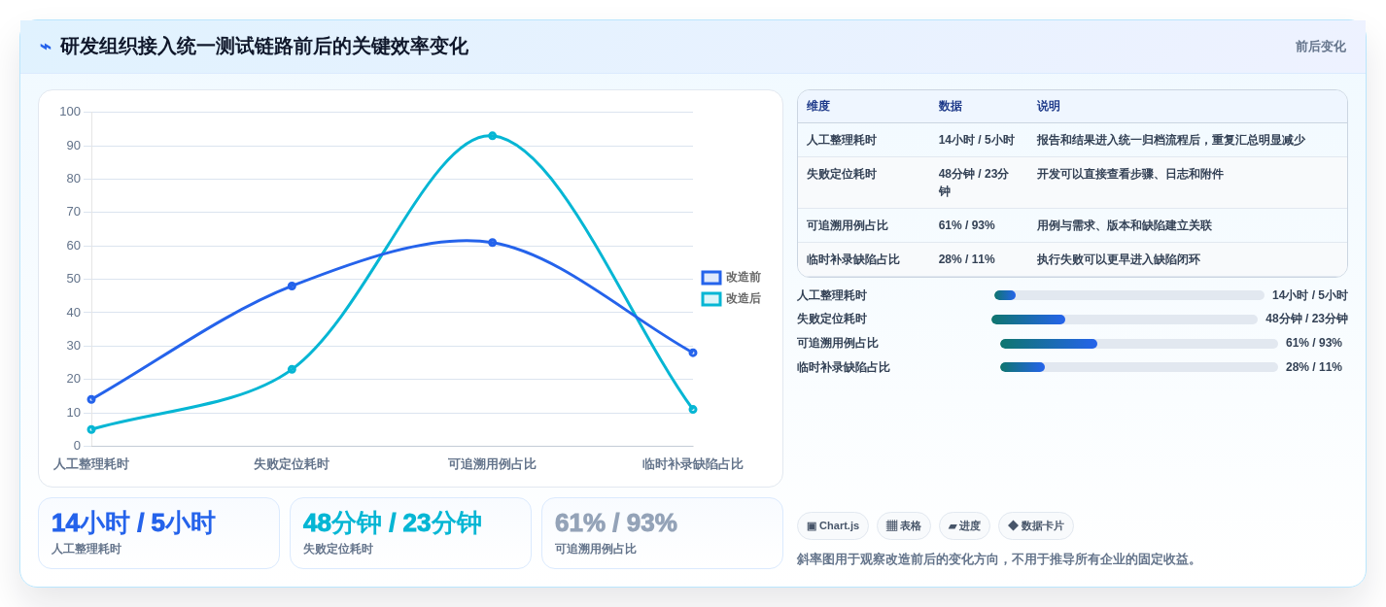This screenshot has height=607, width=1386.
Task: Click the 临时补录缺陷占比 progress bar
Action: coord(1139,367)
